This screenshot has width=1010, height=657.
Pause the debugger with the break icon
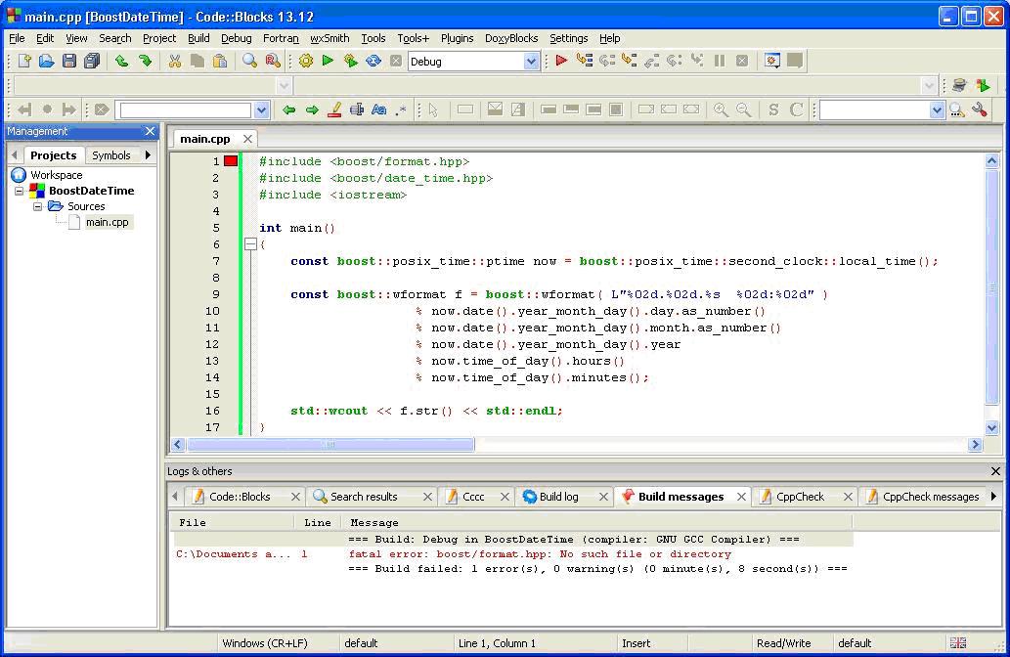coord(720,62)
